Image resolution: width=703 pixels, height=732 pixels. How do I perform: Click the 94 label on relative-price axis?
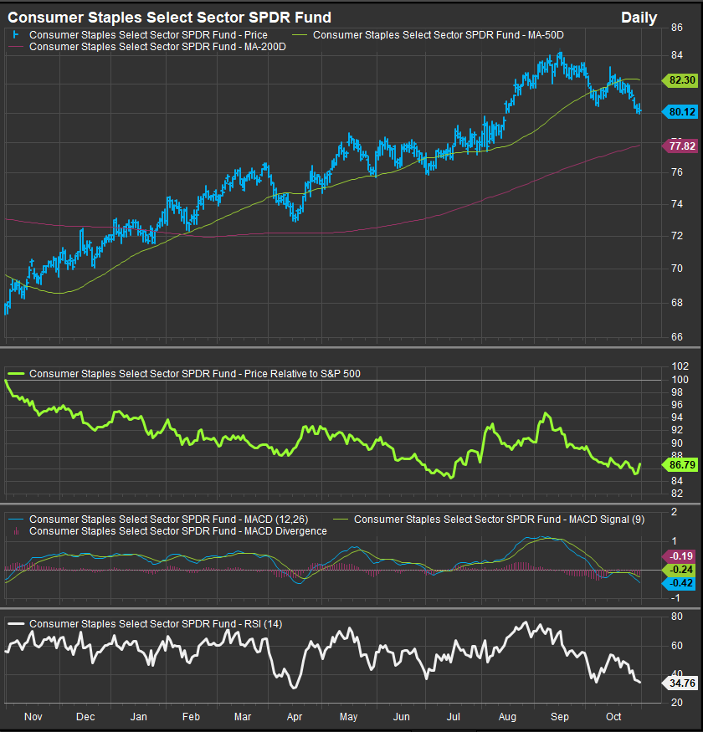(677, 417)
